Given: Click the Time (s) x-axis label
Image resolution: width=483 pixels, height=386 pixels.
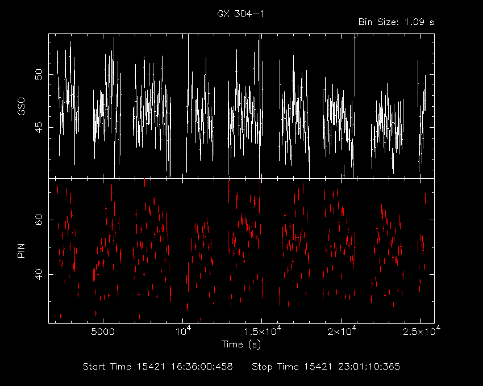Looking at the screenshot, I should 241,344.
